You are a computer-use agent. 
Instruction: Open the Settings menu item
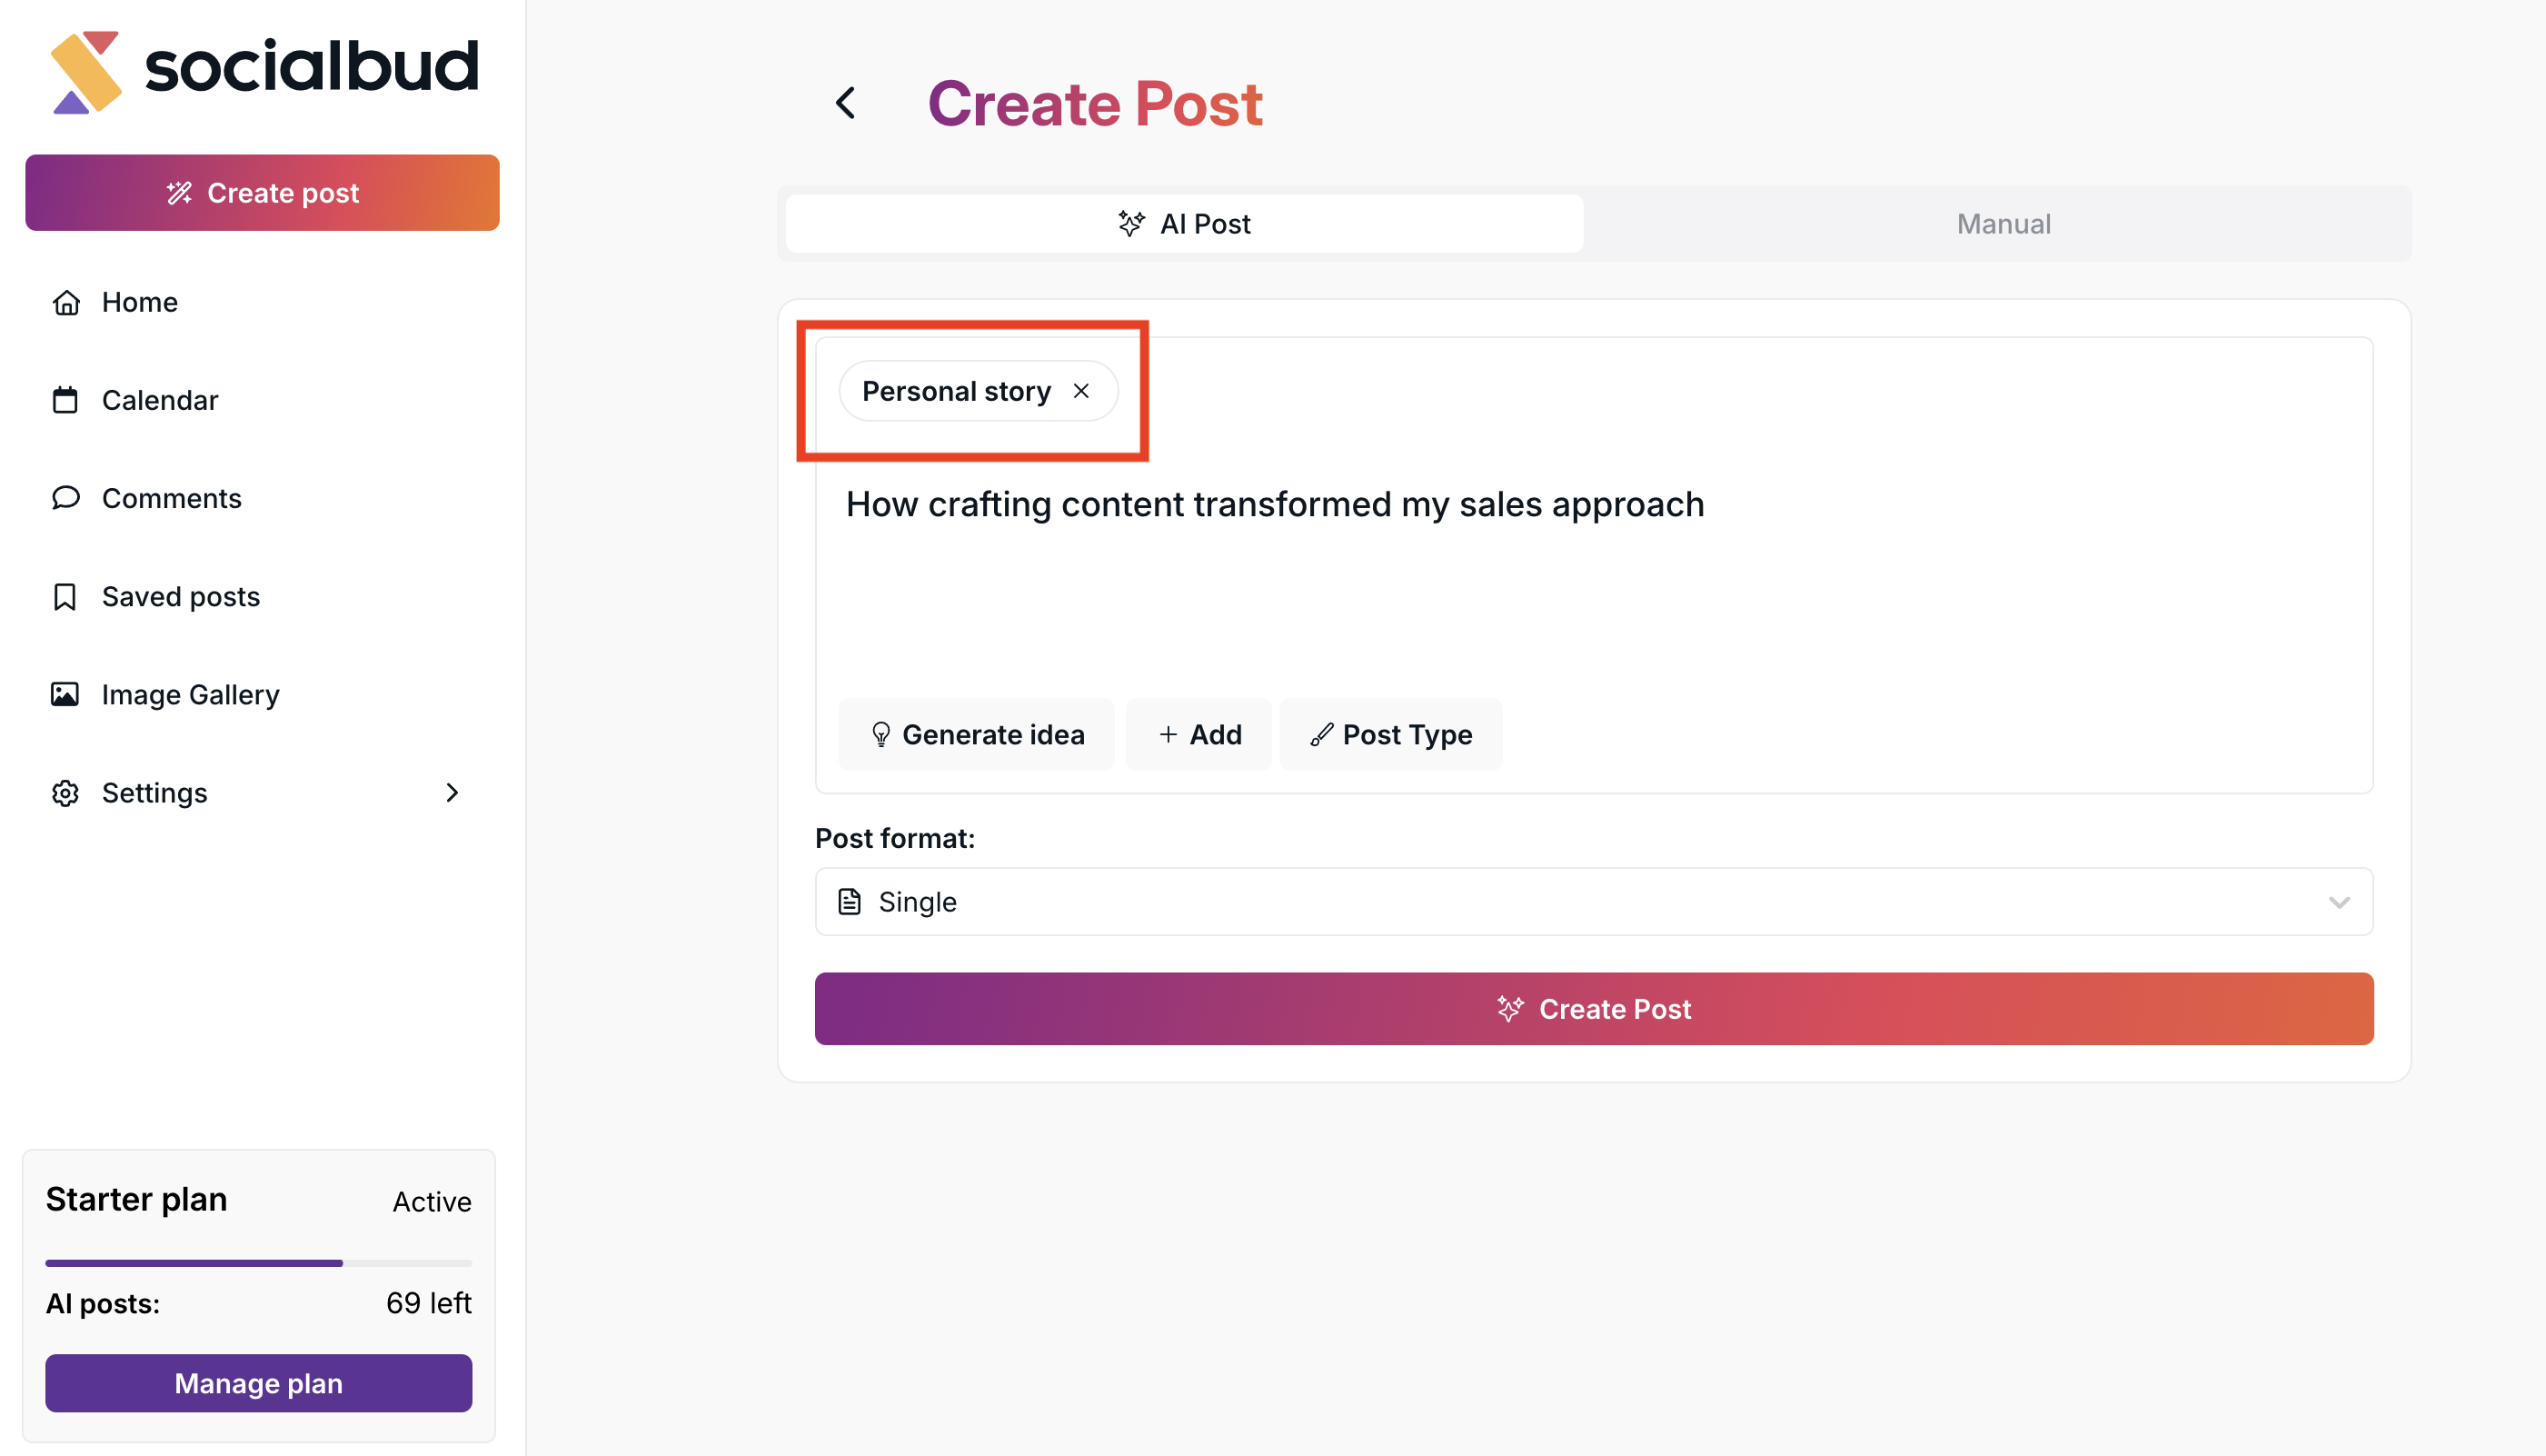coord(154,792)
